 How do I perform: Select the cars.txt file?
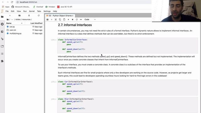point(24,30)
